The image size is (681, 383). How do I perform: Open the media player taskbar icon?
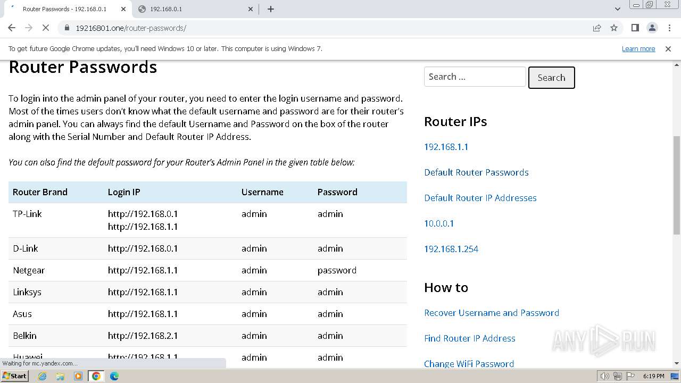pos(78,376)
